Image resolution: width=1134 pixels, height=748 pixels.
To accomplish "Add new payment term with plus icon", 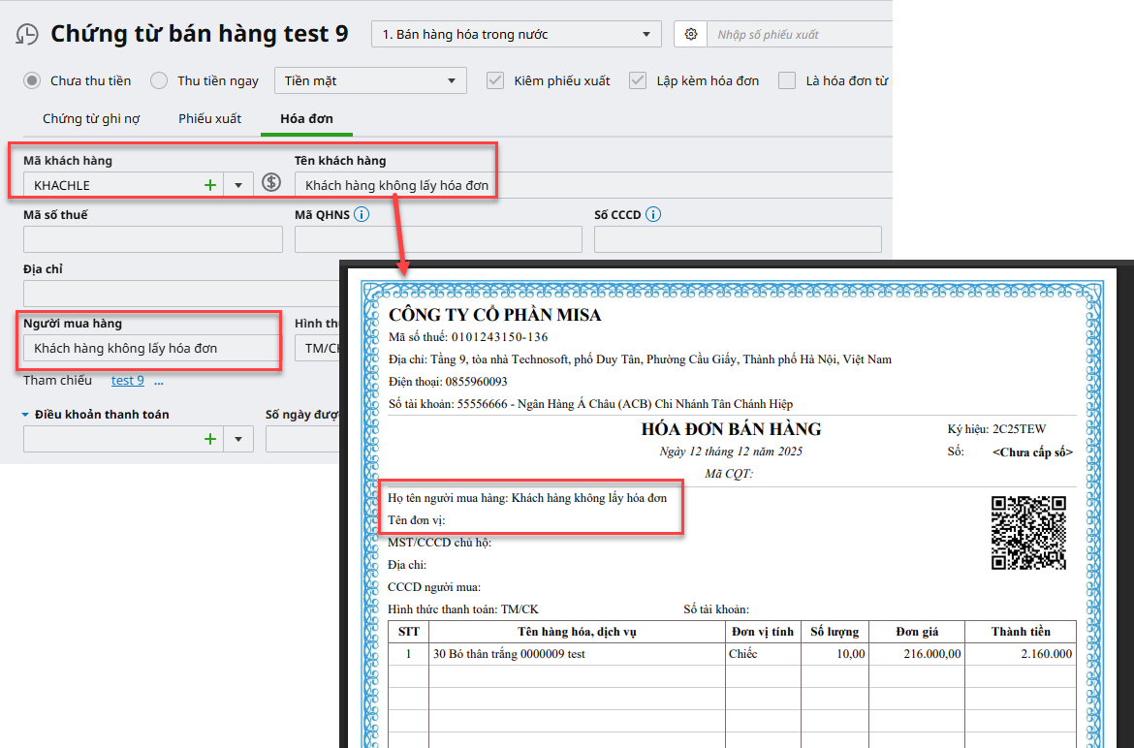I will [210, 439].
